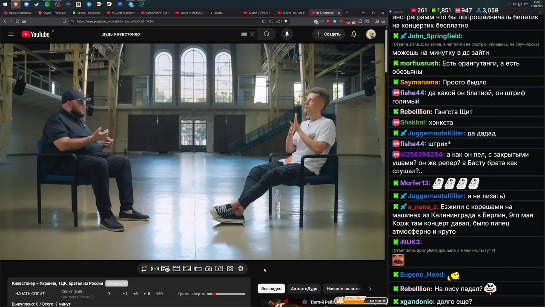The image size is (545, 307).
Task: Open the Spotify taskbar icon
Action: (x=47, y=4)
